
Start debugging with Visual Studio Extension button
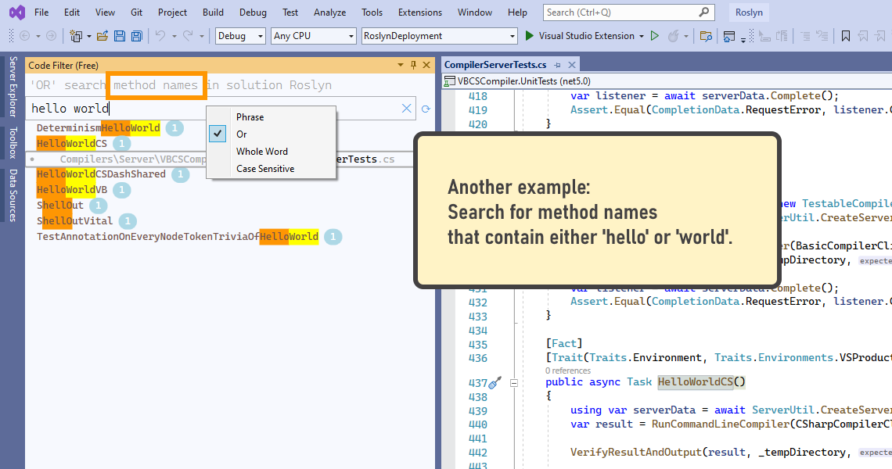coord(581,36)
